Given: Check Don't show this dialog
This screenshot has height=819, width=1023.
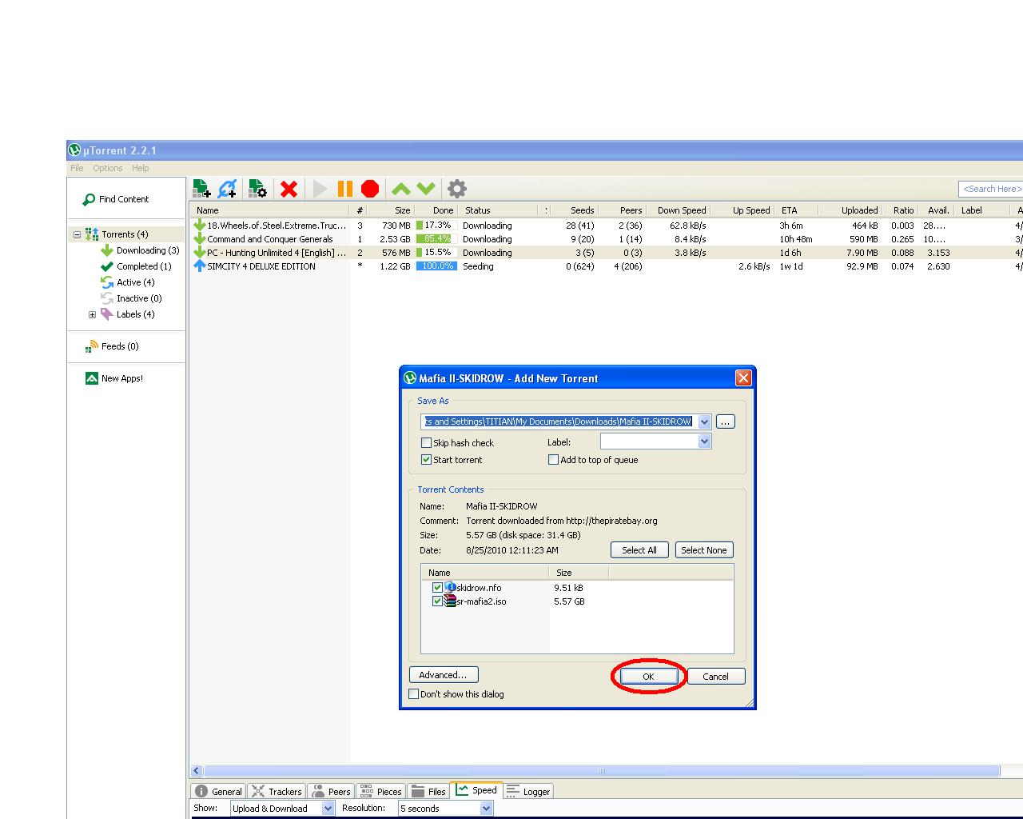Looking at the screenshot, I should pyautogui.click(x=414, y=694).
